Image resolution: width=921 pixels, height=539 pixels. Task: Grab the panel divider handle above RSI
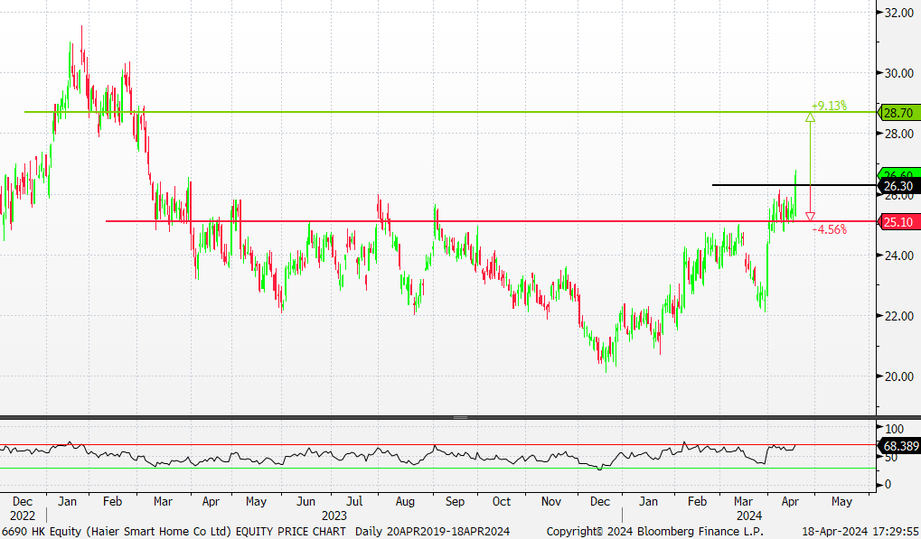coord(460,417)
